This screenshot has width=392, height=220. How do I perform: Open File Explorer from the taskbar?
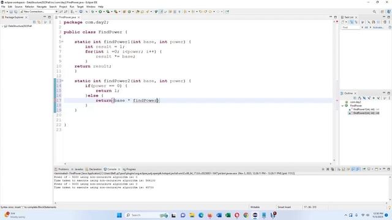tap(192, 215)
